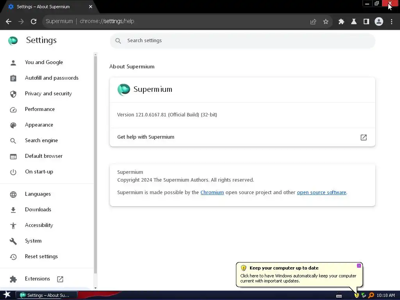Open Default browser settings
Viewport: 400px width, 300px height.
point(44,156)
